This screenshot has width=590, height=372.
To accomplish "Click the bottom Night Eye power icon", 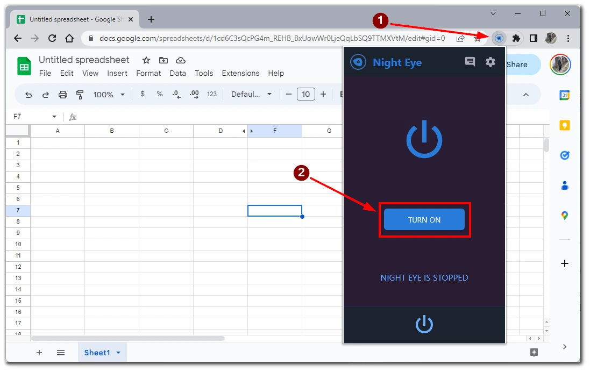I will coord(424,324).
